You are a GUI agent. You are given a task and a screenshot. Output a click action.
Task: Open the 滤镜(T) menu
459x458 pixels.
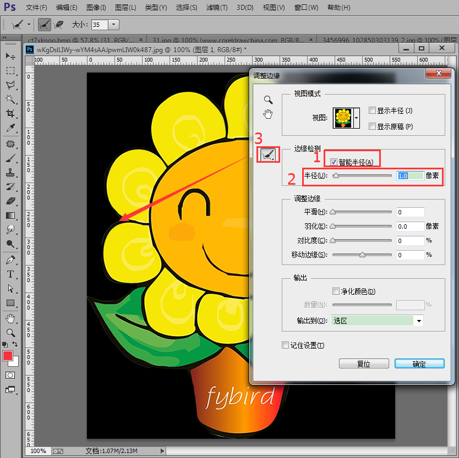pyautogui.click(x=217, y=8)
